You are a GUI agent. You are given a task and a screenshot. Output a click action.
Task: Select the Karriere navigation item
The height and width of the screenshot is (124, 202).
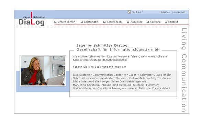click(x=155, y=22)
